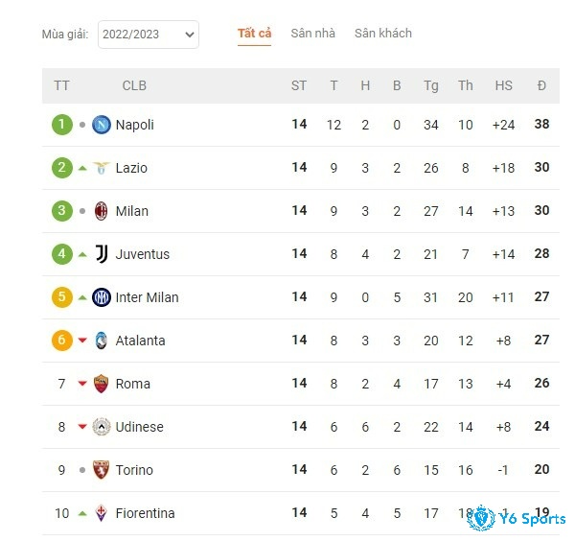This screenshot has width=575, height=541.
Task: Select the Tất cả tab
Action: click(x=255, y=34)
